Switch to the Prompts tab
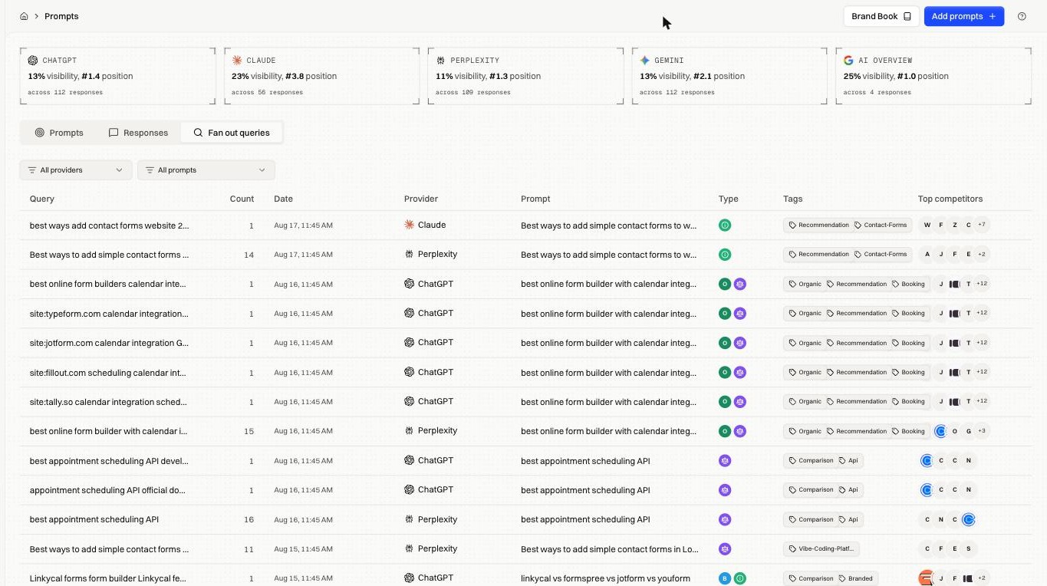 click(x=59, y=133)
